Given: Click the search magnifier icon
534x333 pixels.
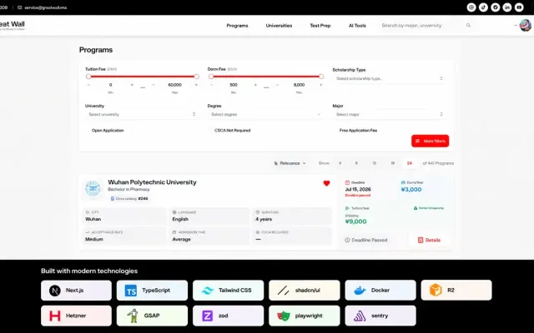Looking at the screenshot, I should coord(468,25).
